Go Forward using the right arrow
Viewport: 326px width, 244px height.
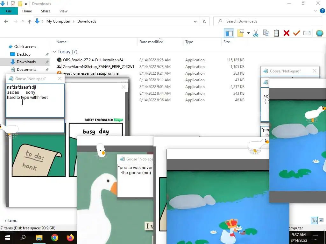[x=16, y=21]
